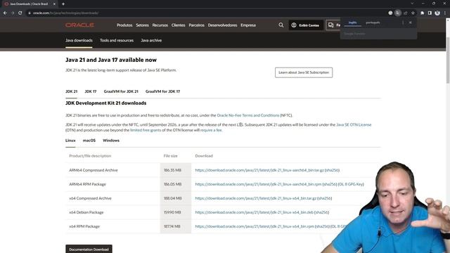Click the require a fee link
The image size is (450, 253).
[x=211, y=130]
